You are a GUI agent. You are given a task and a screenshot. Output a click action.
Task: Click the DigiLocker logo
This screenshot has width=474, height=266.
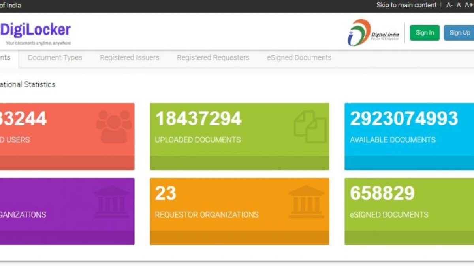(x=36, y=30)
